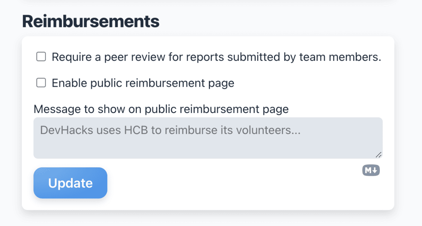
Task: Click the Markdown supported icon
Action: tap(371, 170)
